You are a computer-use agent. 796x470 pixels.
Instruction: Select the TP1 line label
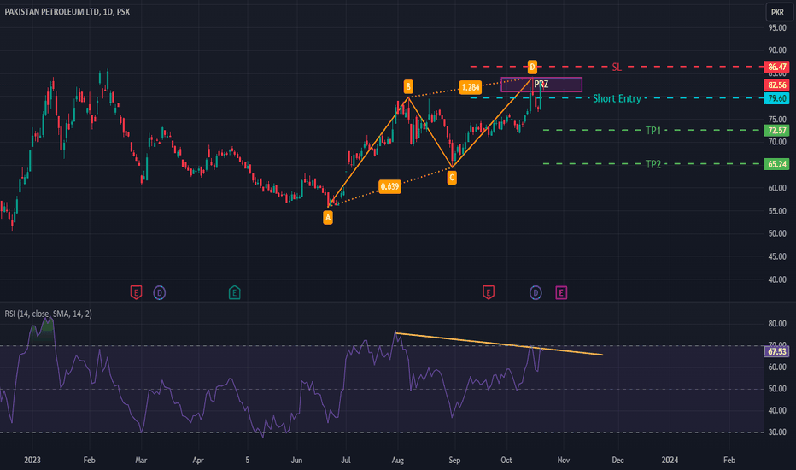click(653, 131)
